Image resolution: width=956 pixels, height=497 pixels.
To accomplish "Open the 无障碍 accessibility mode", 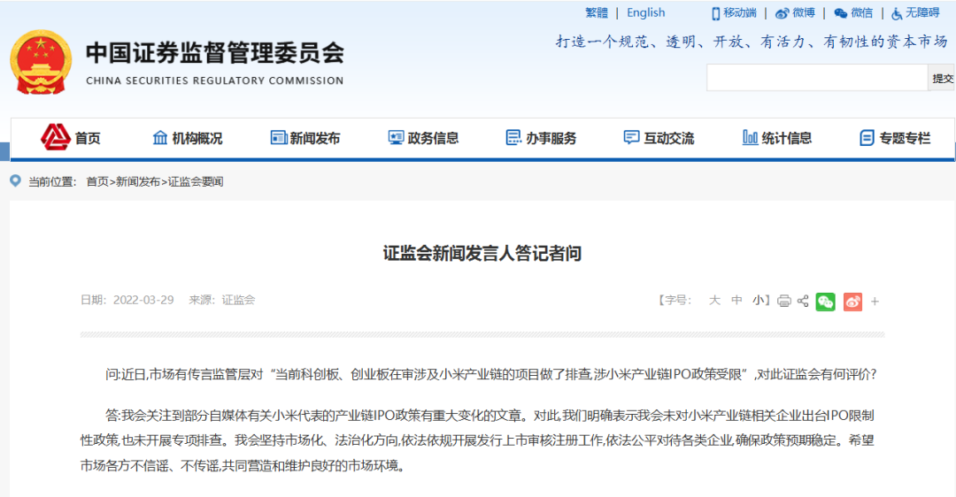I will 915,12.
